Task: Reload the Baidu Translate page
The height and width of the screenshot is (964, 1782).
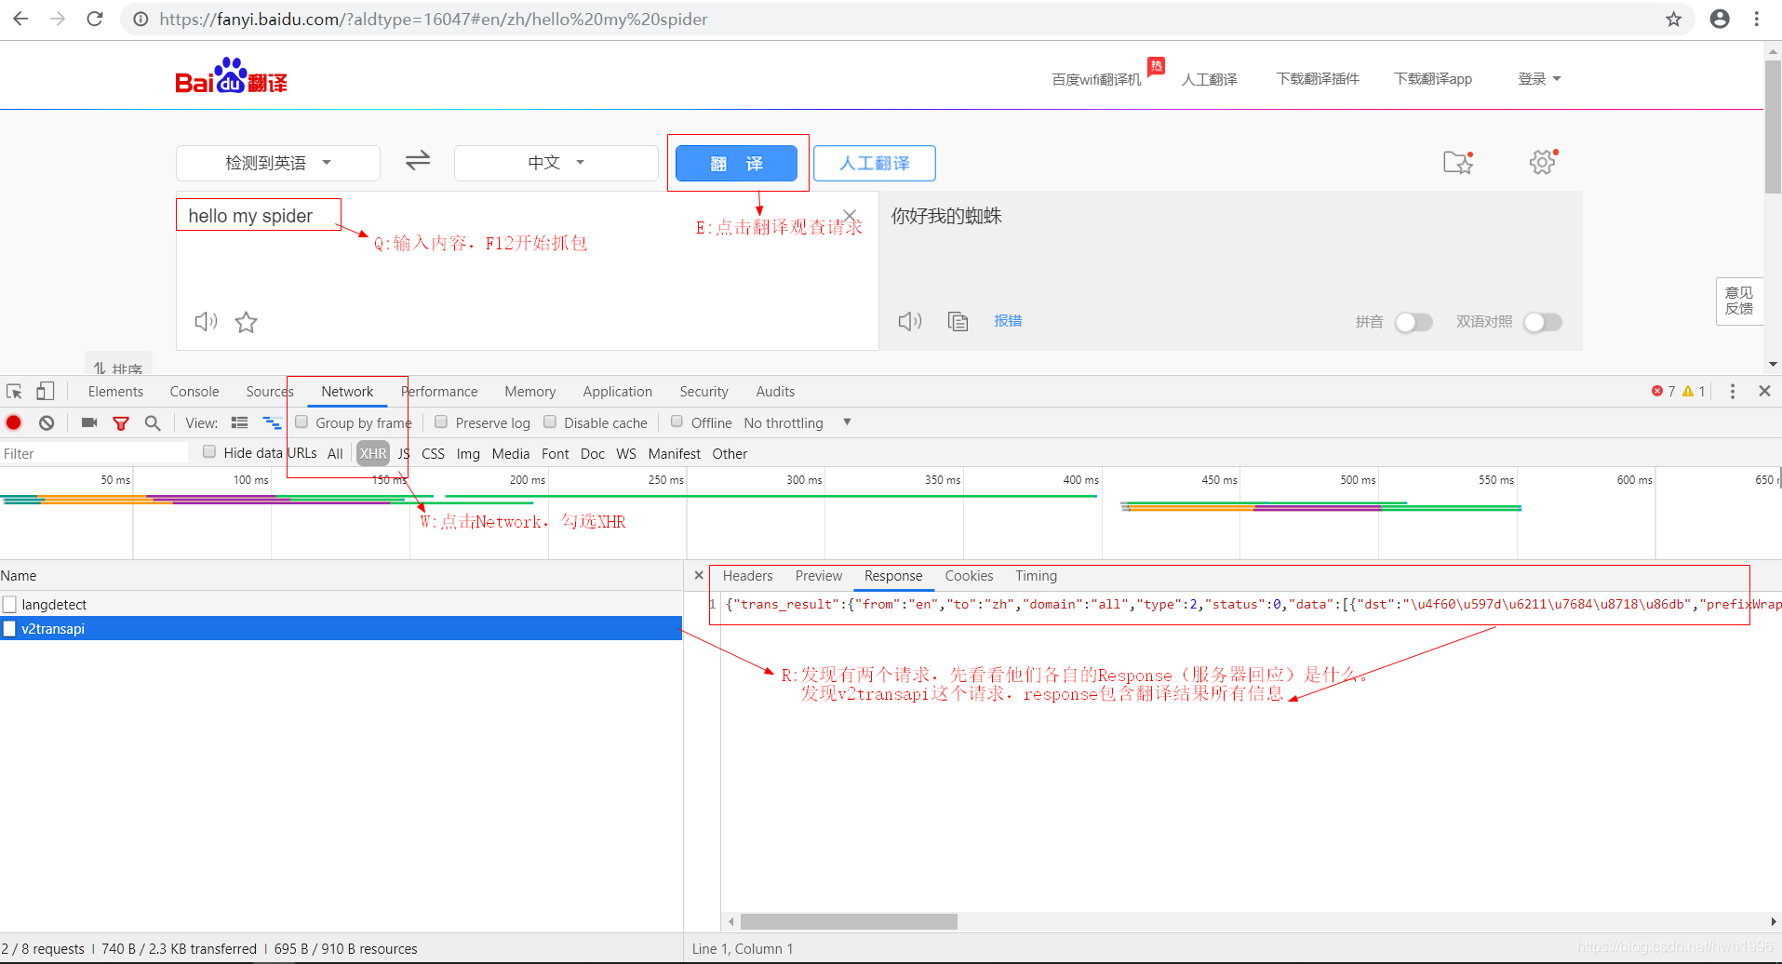Action: point(95,19)
